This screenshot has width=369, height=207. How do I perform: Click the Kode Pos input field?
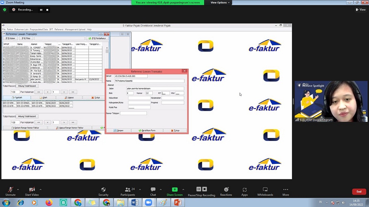pos(139,107)
